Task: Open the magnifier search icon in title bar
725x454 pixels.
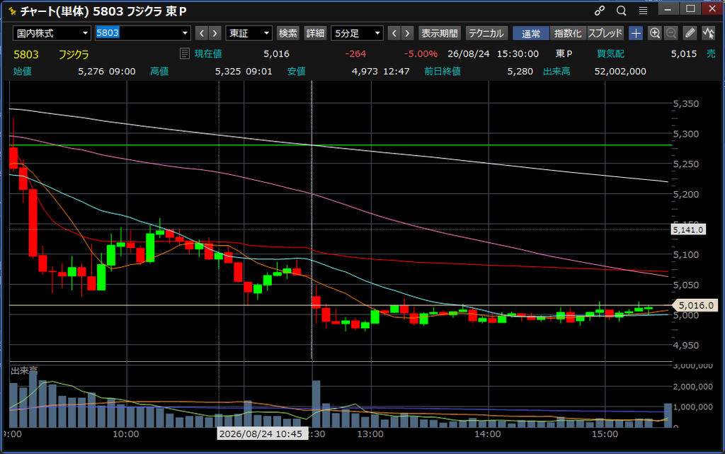Action: (621, 11)
